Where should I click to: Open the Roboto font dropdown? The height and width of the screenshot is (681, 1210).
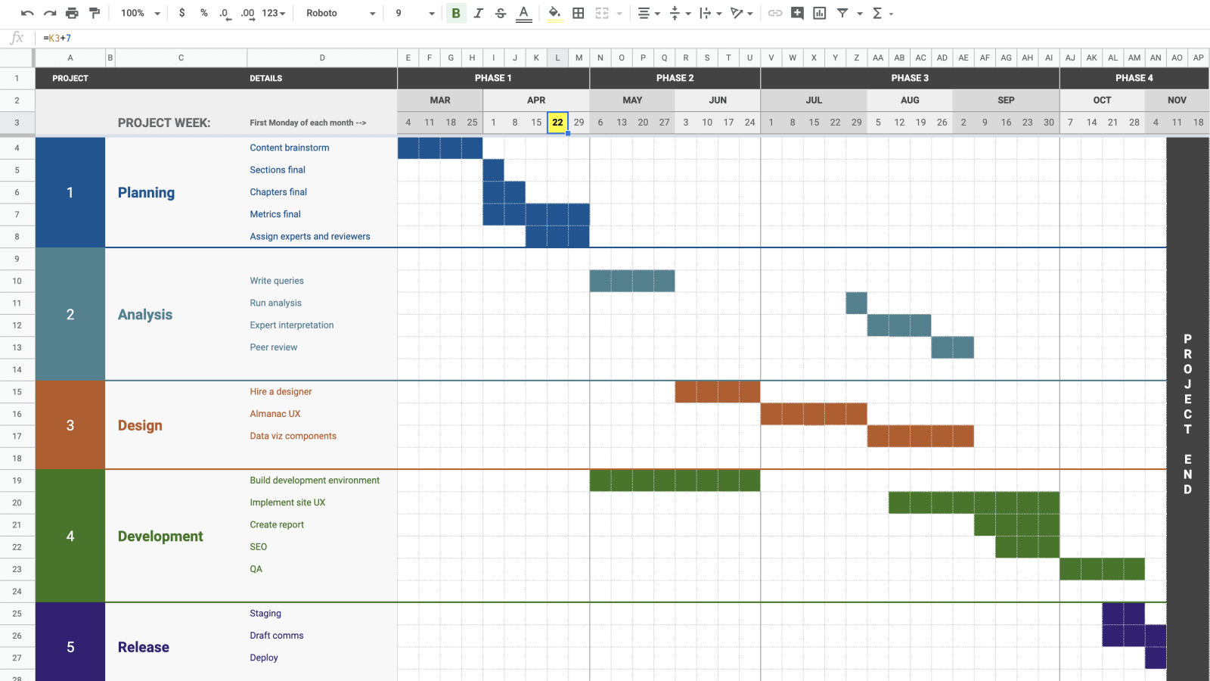tap(340, 13)
